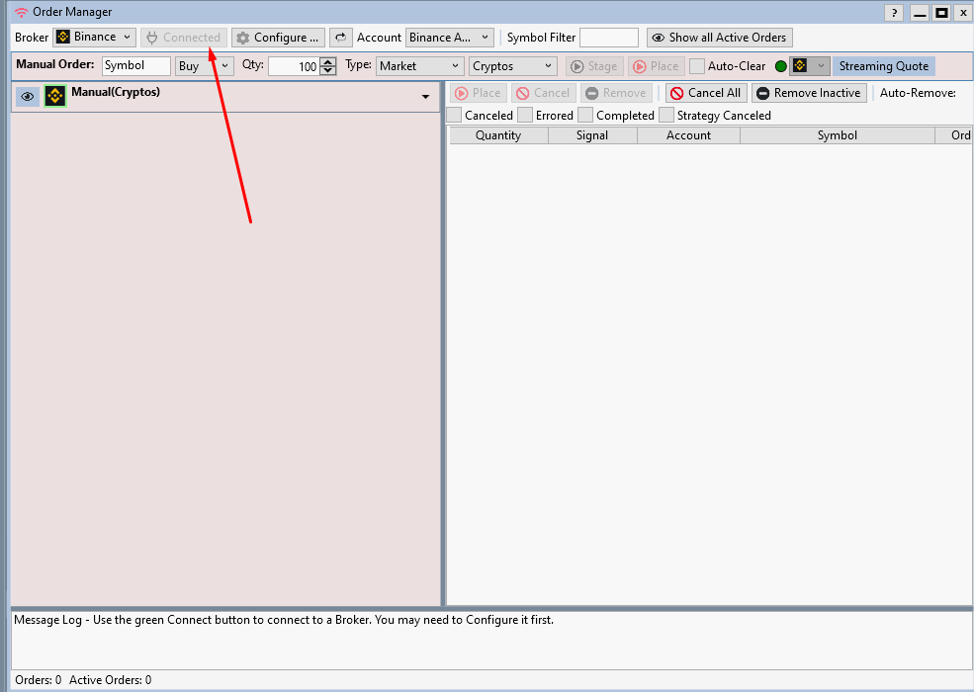Click the Symbol Filter input field
This screenshot has width=974, height=692.
(609, 38)
